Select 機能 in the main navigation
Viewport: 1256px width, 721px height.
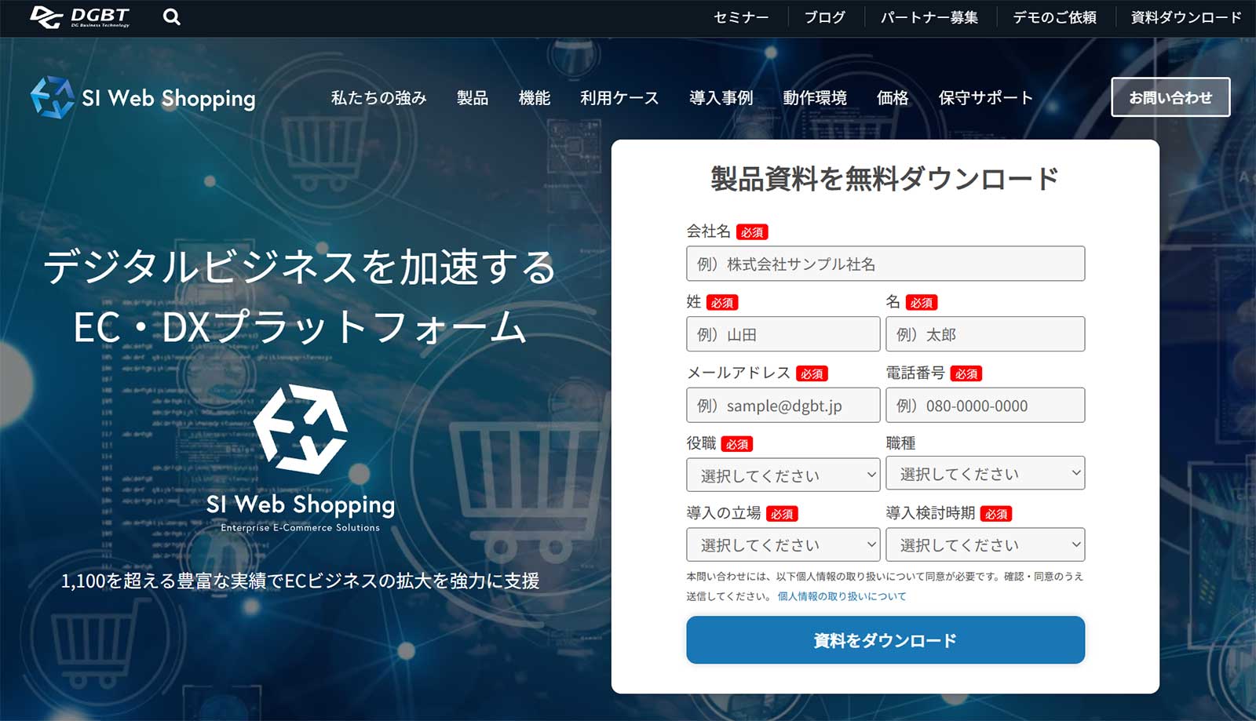(x=535, y=98)
